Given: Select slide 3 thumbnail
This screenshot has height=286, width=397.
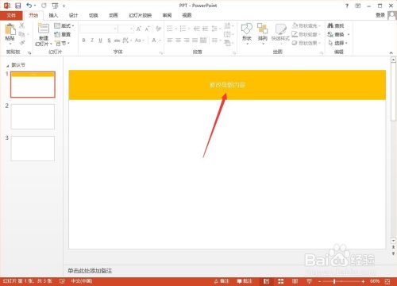Looking at the screenshot, I should coord(33,149).
